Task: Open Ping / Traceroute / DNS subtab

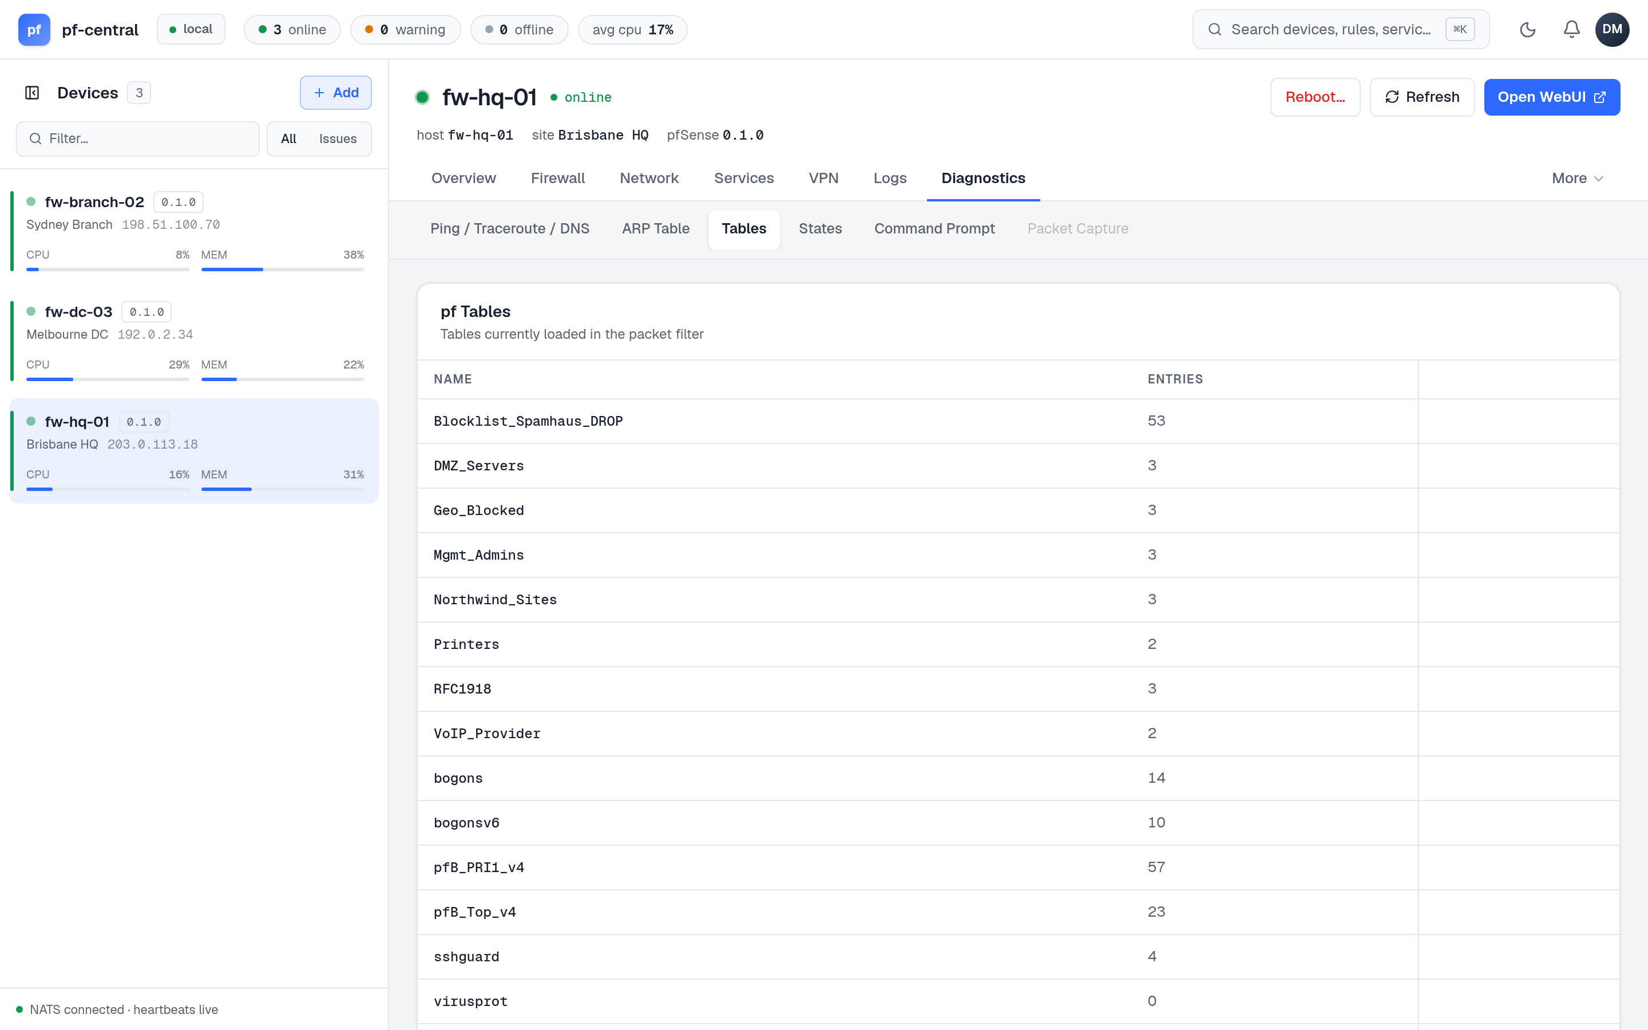Action: 509,229
